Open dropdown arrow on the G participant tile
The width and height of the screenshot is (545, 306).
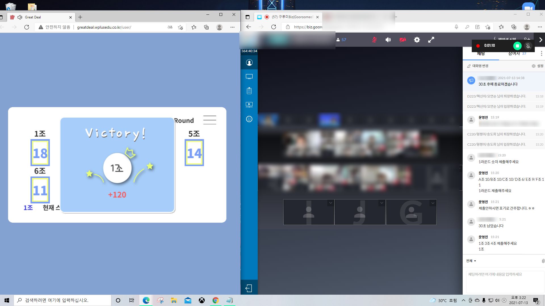pyautogui.click(x=433, y=203)
